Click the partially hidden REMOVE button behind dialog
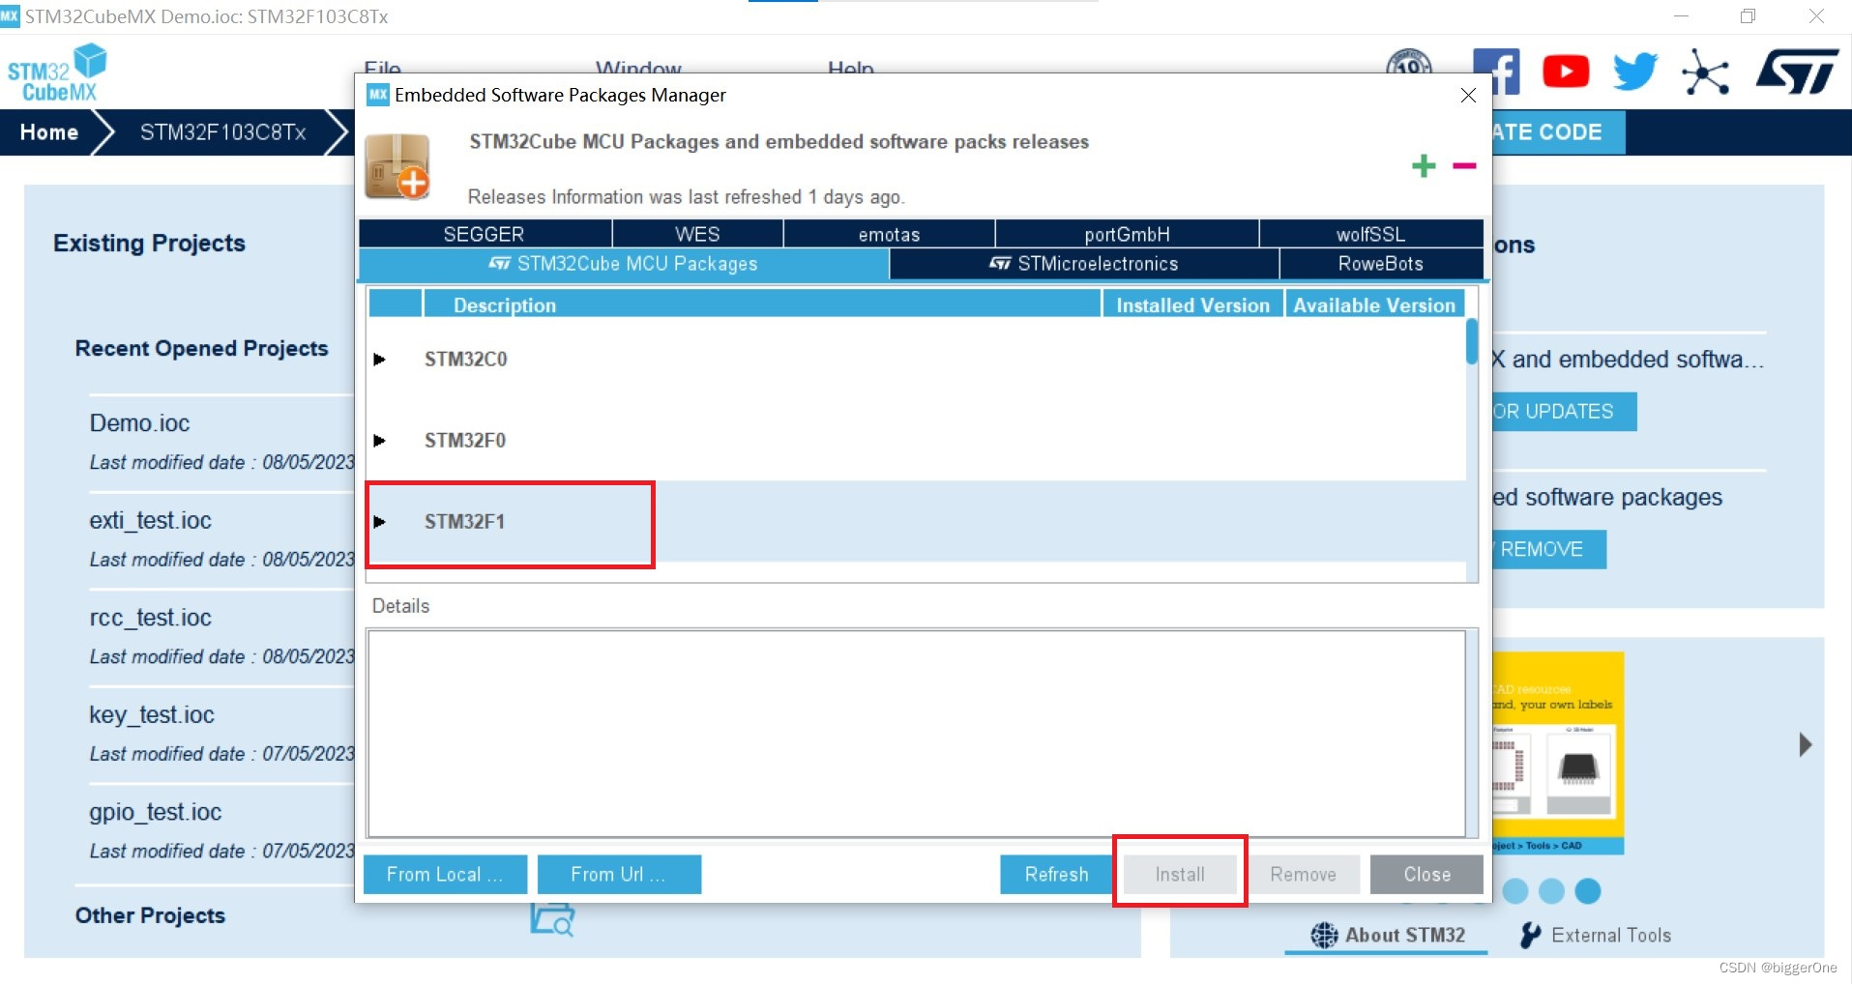The height and width of the screenshot is (984, 1852). [1548, 549]
